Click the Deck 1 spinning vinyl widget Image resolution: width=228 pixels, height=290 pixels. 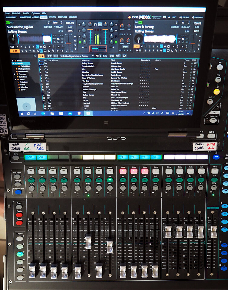coord(13,38)
